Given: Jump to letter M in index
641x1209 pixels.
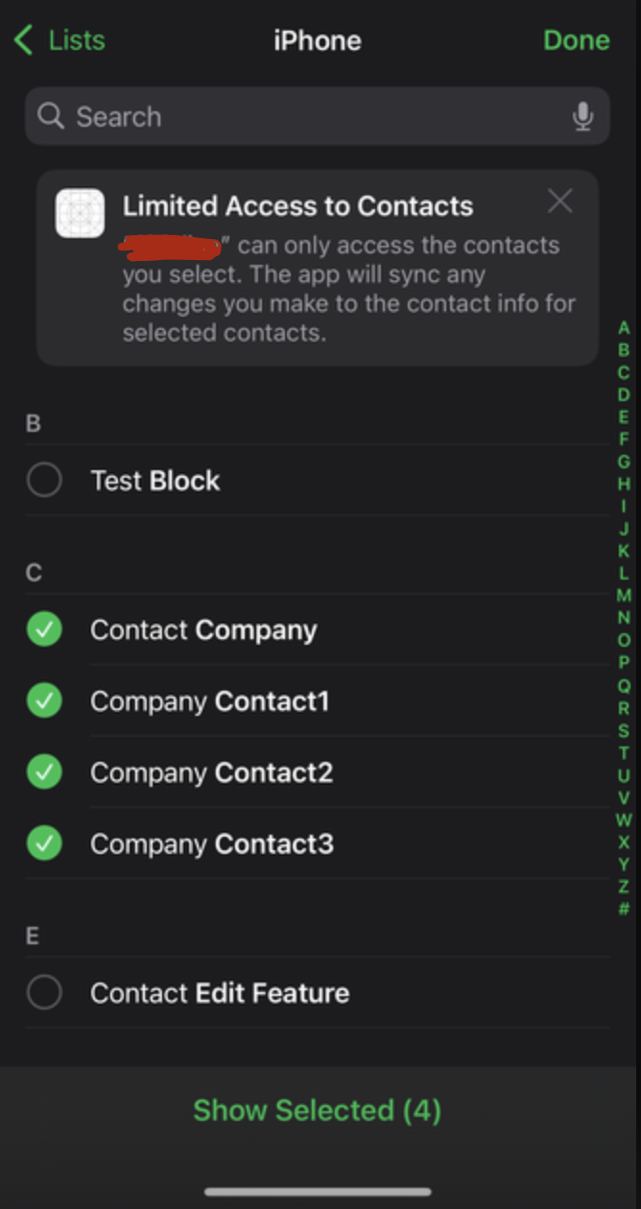Looking at the screenshot, I should 624,596.
